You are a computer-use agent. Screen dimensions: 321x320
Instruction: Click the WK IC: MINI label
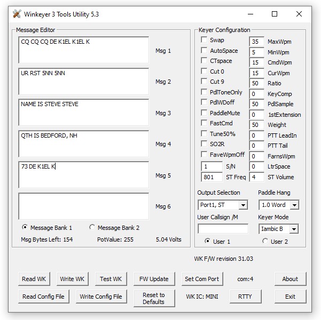pos(202,297)
